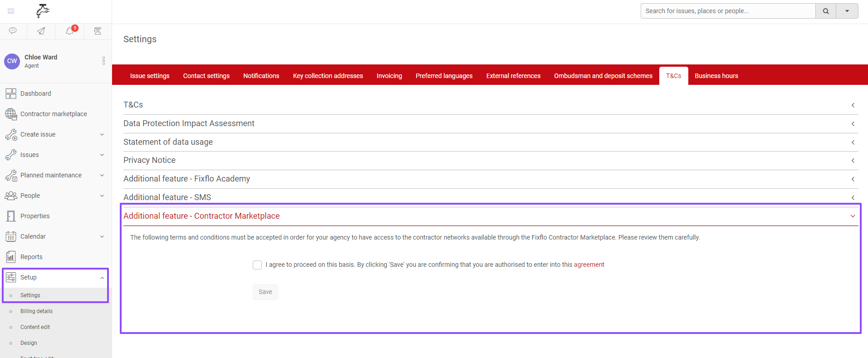
Task: Open the paper plane sent icon
Action: pos(41,31)
